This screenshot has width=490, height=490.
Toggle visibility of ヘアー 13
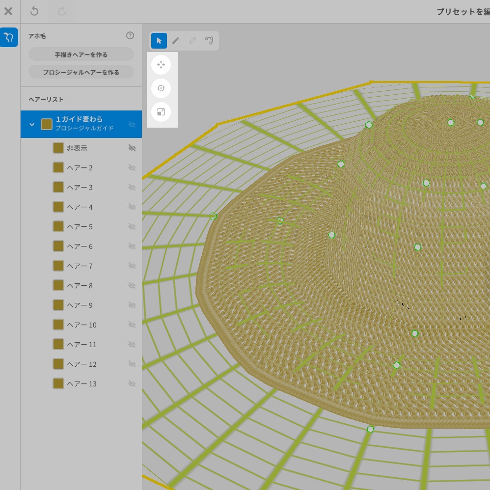(132, 384)
